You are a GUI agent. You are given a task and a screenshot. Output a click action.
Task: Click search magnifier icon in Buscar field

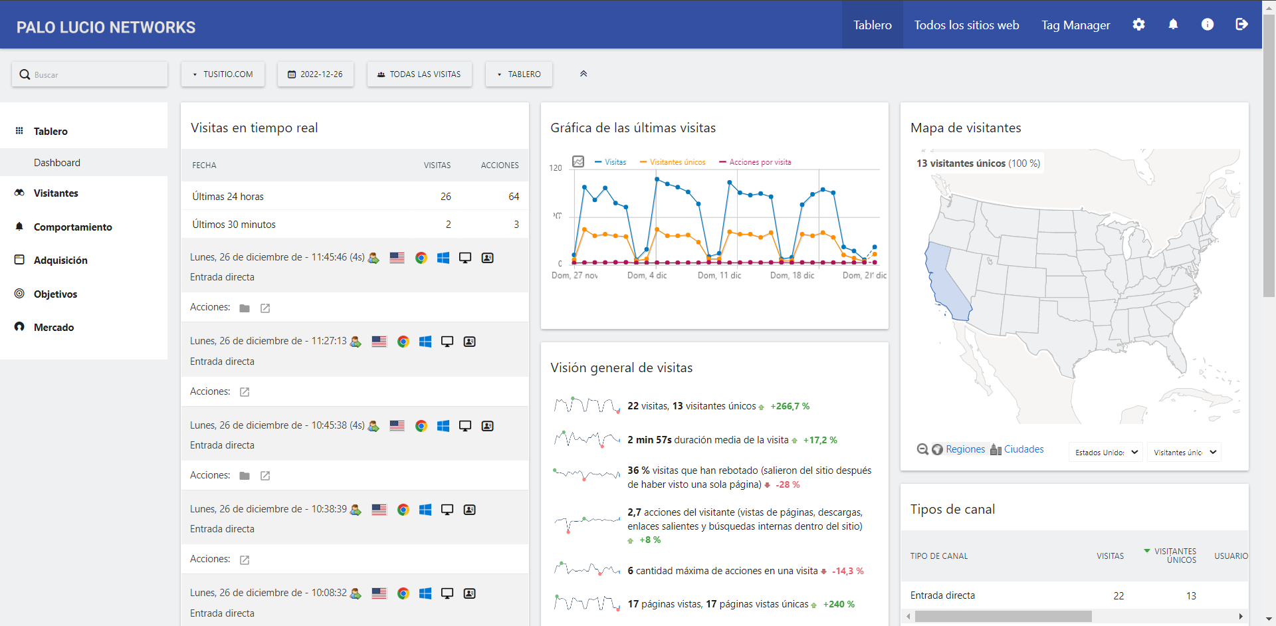[x=25, y=74]
